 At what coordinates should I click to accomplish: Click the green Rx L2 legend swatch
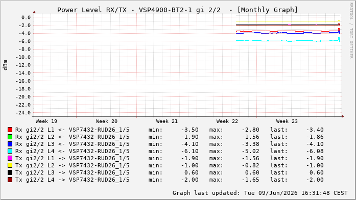click(10, 137)
